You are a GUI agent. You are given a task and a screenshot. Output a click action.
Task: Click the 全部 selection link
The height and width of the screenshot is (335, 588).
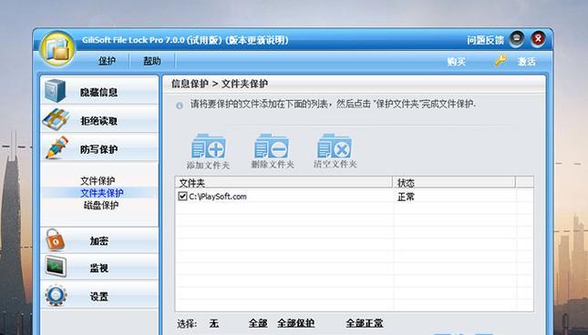258,323
